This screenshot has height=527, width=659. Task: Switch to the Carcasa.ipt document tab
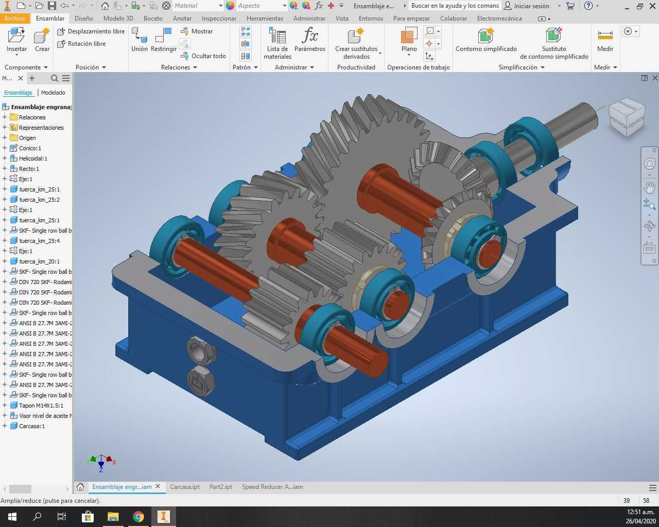pos(185,487)
